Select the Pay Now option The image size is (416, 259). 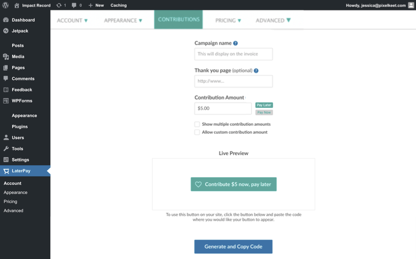coord(264,113)
